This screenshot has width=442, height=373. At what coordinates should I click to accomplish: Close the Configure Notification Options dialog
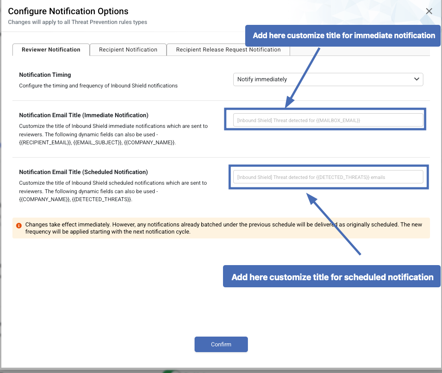429,11
